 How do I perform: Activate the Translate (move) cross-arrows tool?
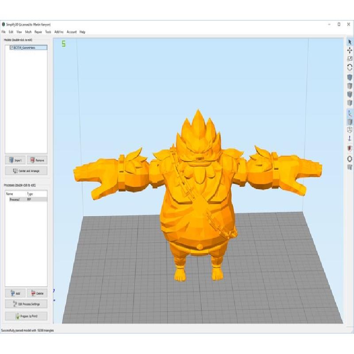pos(350,50)
